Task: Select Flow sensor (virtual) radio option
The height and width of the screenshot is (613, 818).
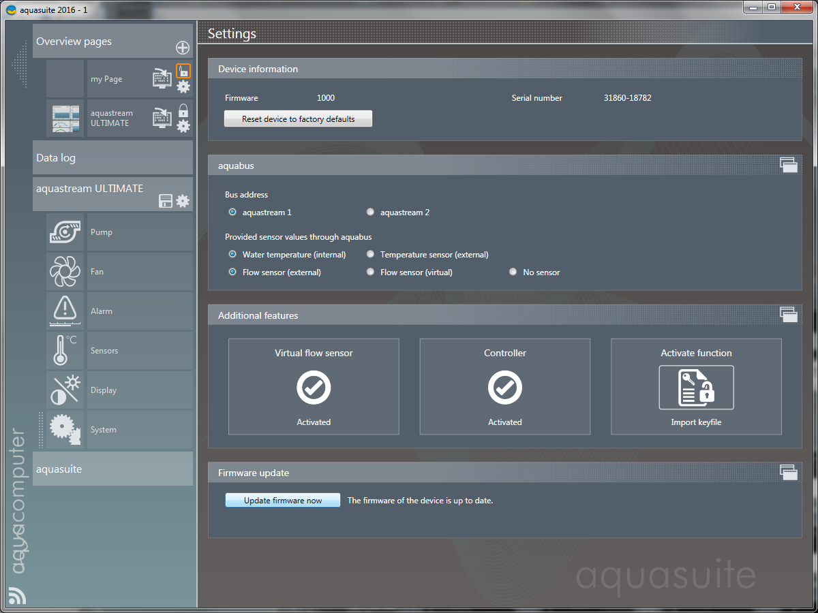Action: click(x=370, y=272)
